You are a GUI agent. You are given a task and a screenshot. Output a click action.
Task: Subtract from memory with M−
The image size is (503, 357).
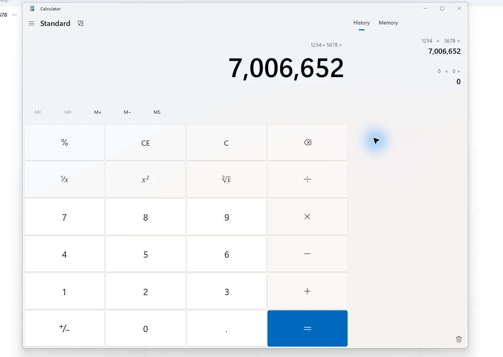[128, 112]
